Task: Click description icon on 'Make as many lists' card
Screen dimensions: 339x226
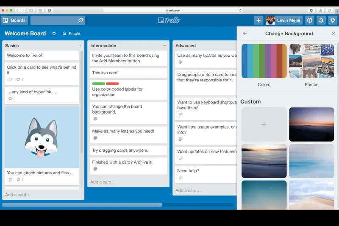Action: [96, 138]
